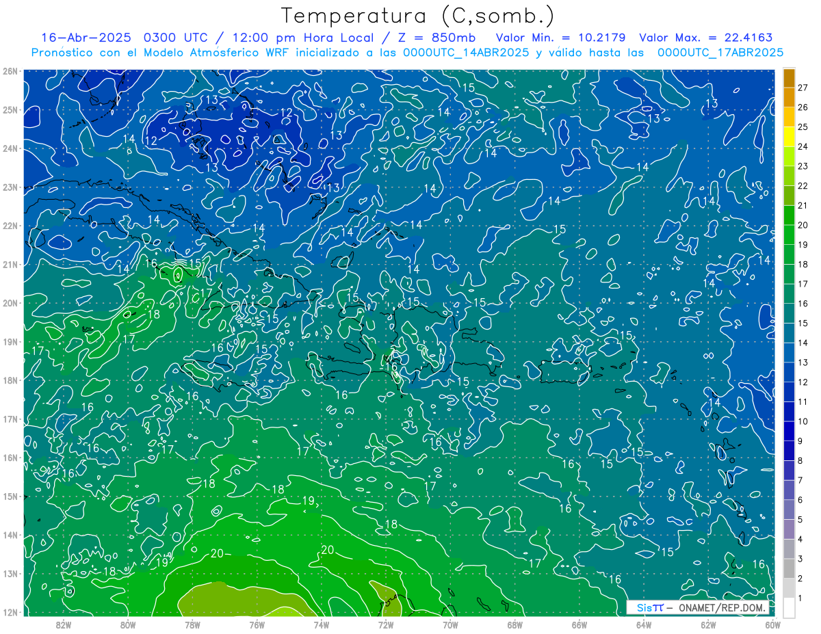Click the "66W" longitude axis label

pyautogui.click(x=579, y=624)
